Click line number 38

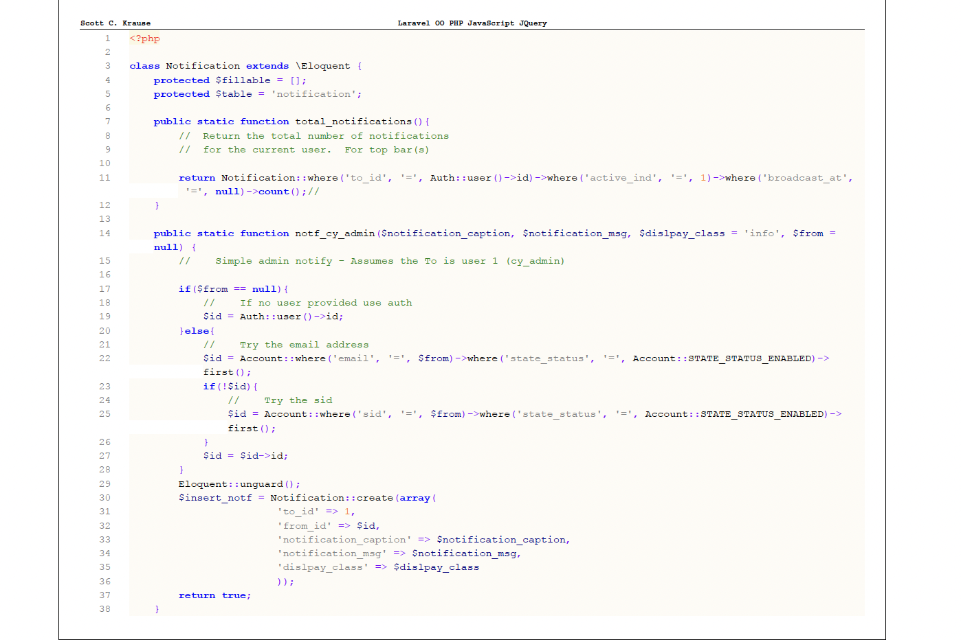pos(104,609)
